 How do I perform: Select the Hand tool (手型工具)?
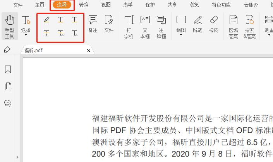[10, 26]
